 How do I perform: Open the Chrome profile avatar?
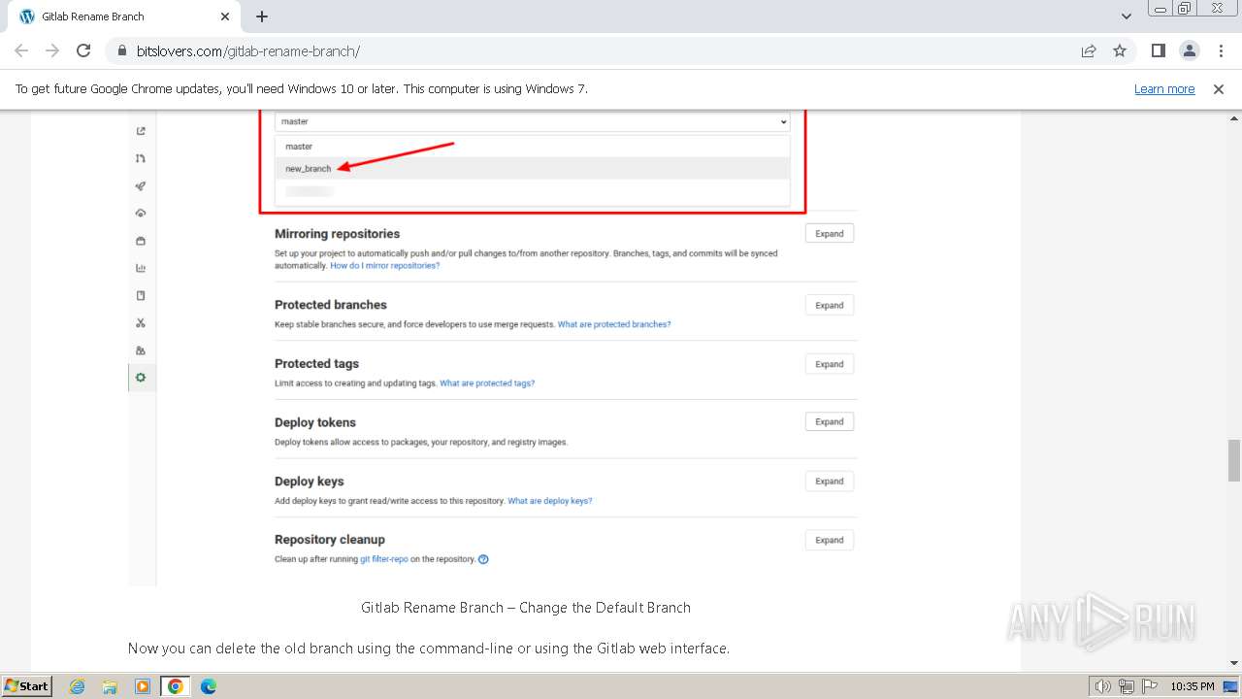click(x=1189, y=50)
